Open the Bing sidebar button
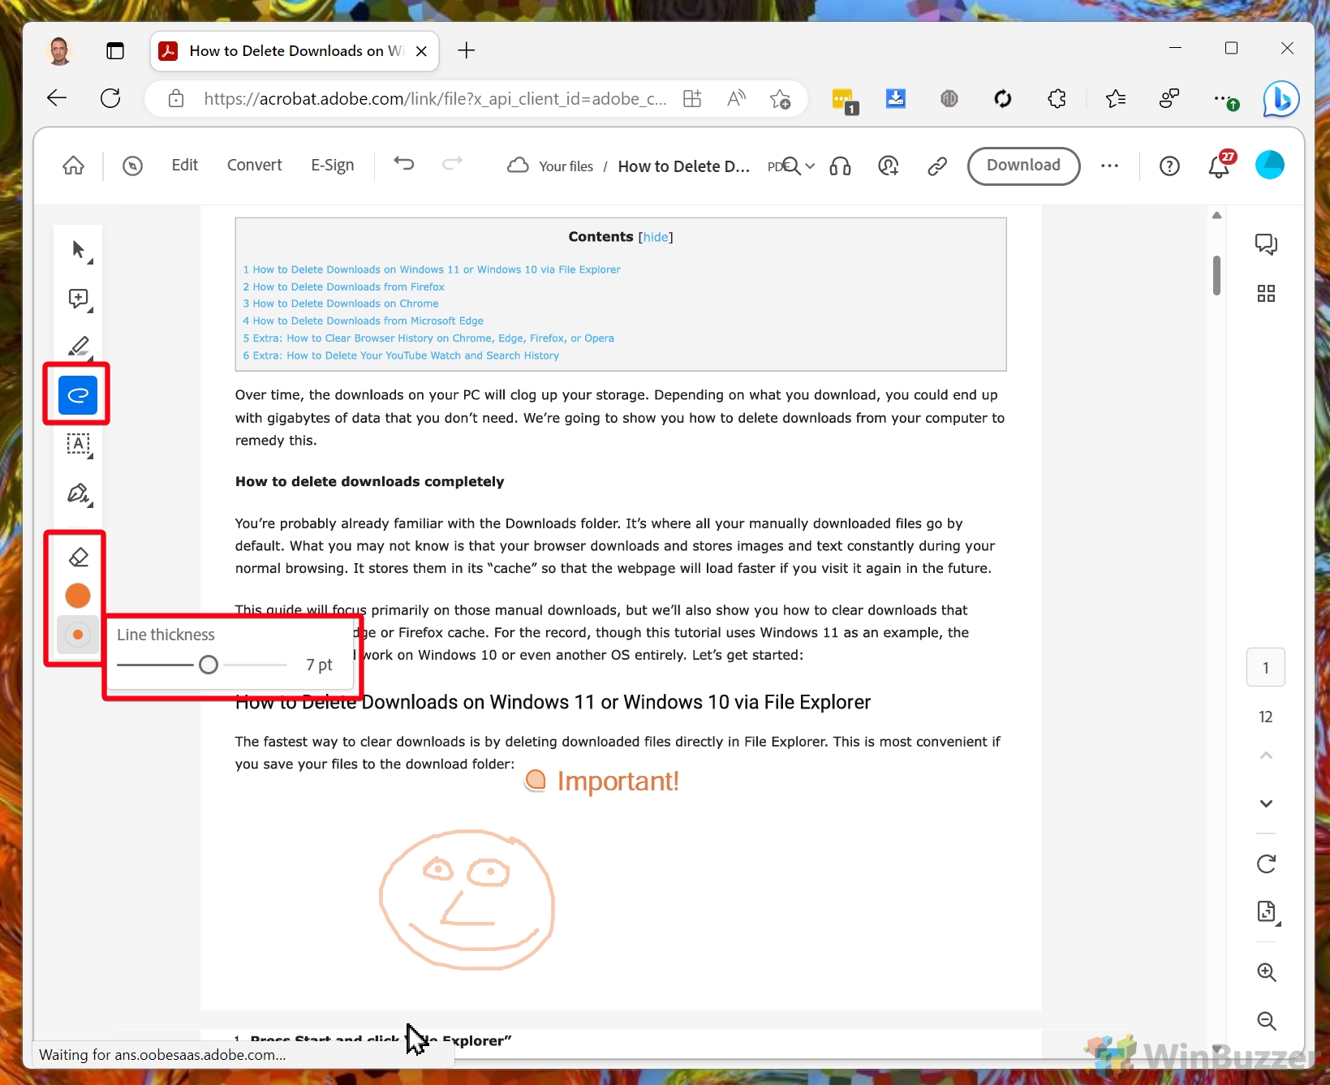The image size is (1330, 1085). [1281, 99]
